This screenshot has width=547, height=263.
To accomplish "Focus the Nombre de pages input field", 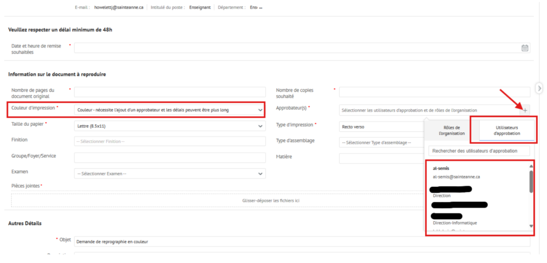I will [170, 92].
